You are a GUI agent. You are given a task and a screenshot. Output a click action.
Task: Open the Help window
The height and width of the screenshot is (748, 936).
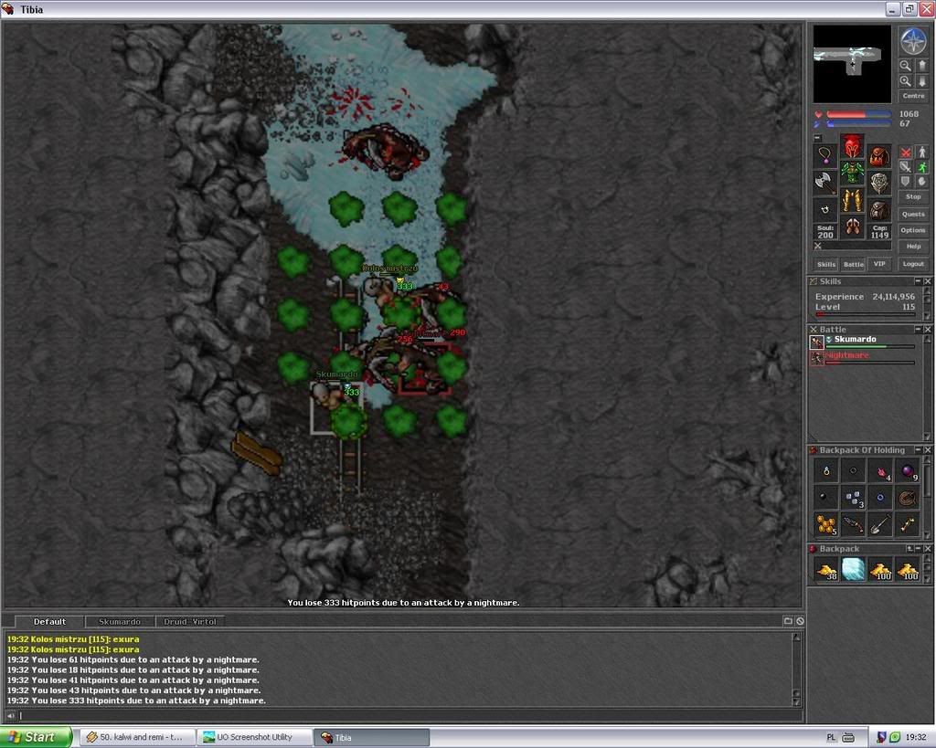[913, 247]
